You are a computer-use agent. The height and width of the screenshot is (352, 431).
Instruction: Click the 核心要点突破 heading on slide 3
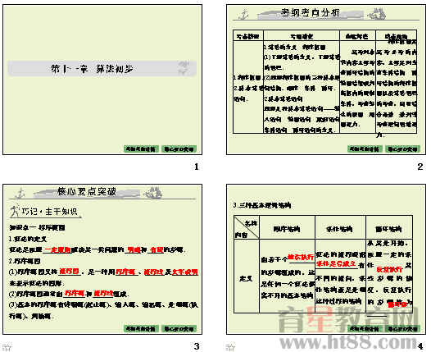(87, 191)
